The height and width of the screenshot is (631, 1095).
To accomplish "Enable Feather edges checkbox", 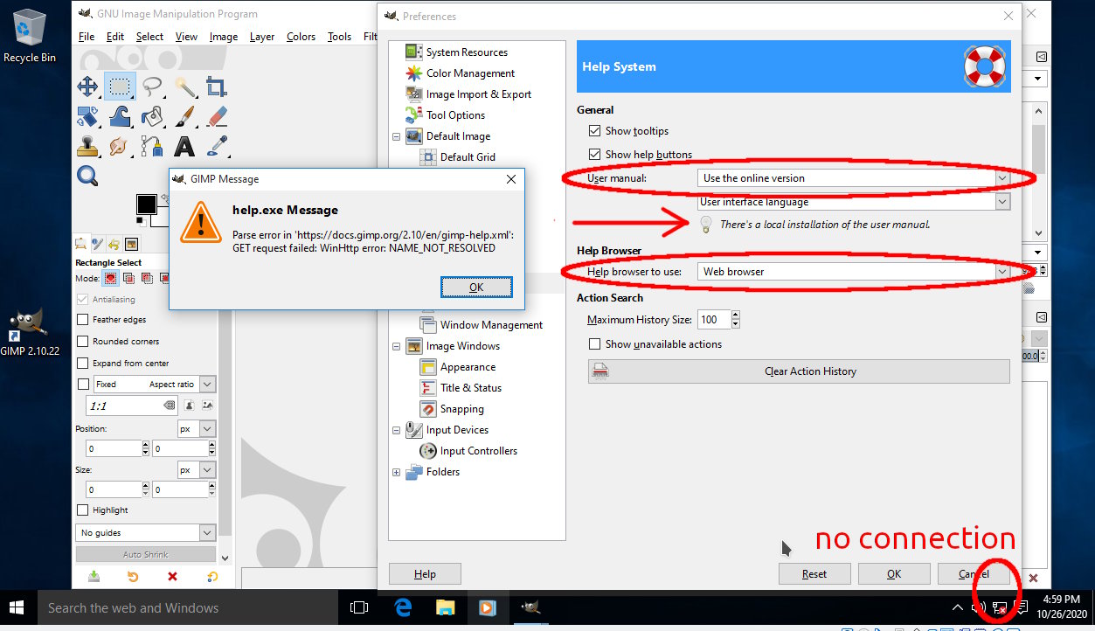I will (x=83, y=320).
